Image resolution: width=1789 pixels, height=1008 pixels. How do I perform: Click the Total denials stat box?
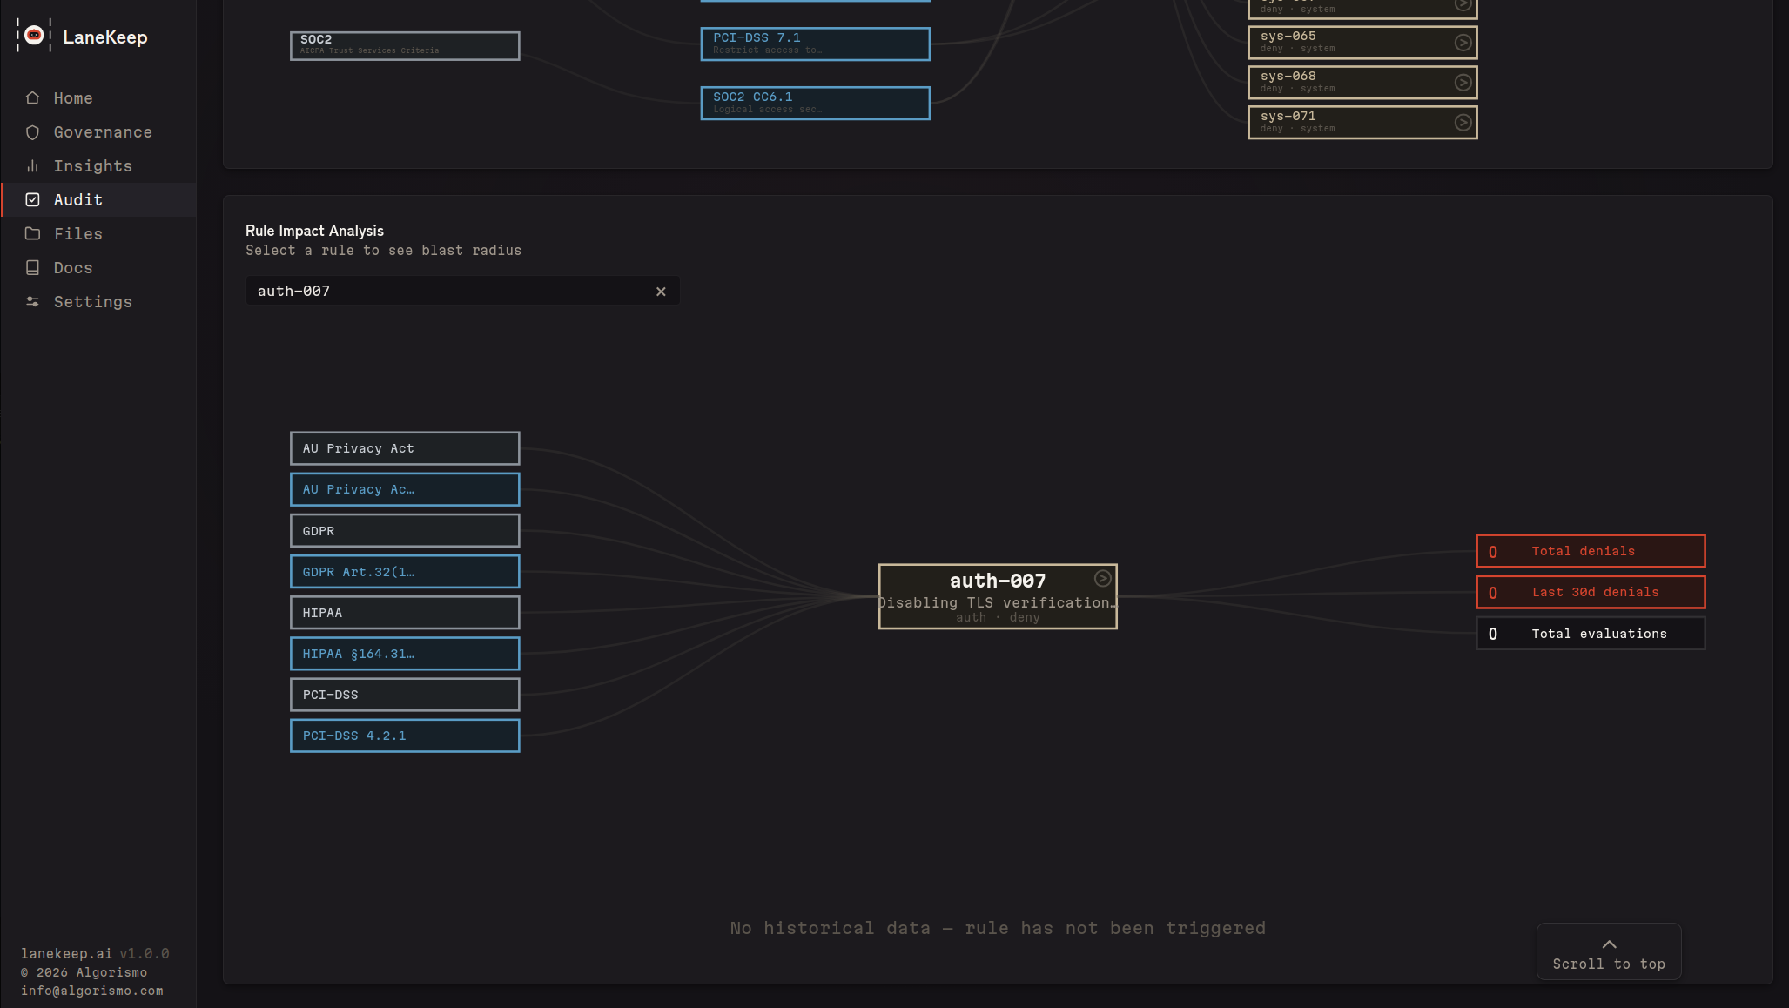[1590, 551]
